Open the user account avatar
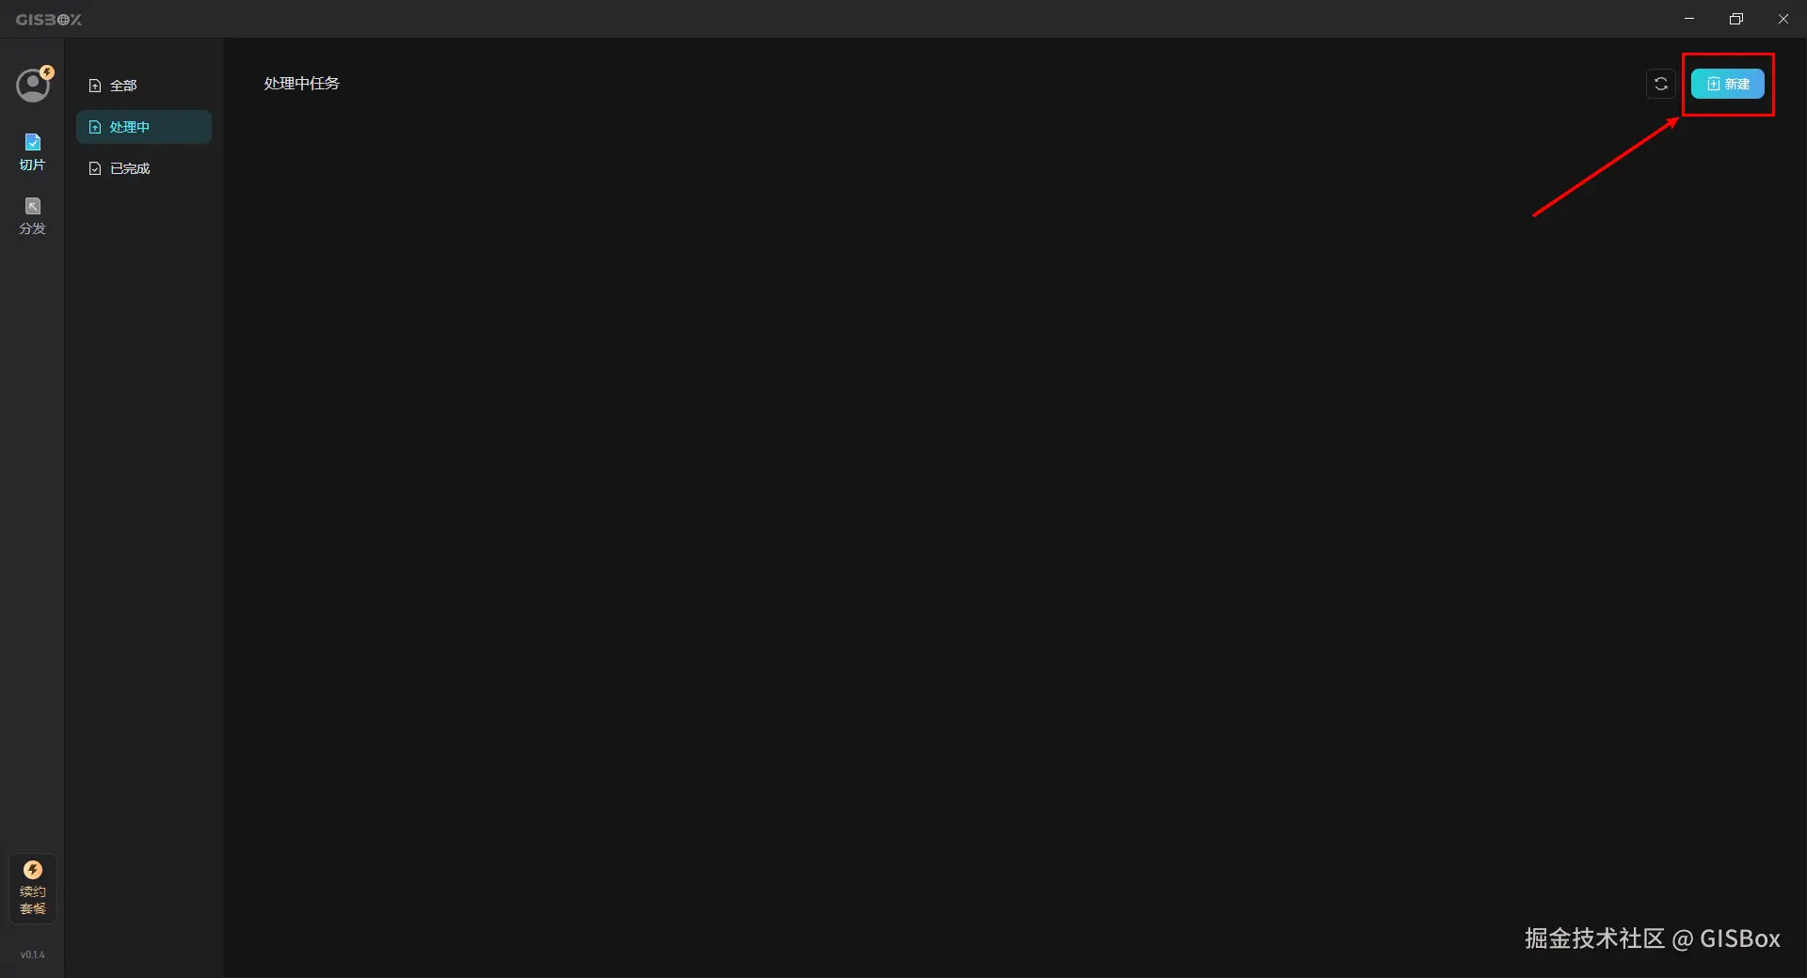 tap(33, 86)
